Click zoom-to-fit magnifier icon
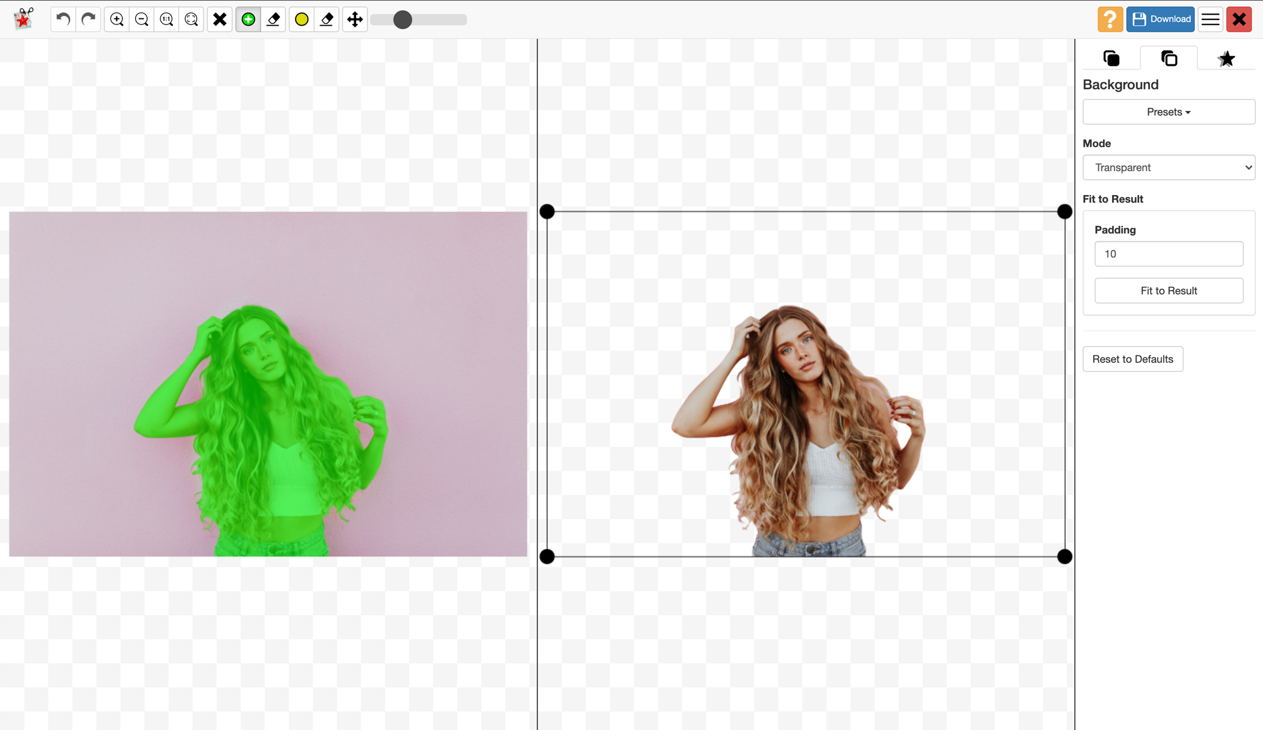Viewport: 1263px width, 730px height. point(191,20)
